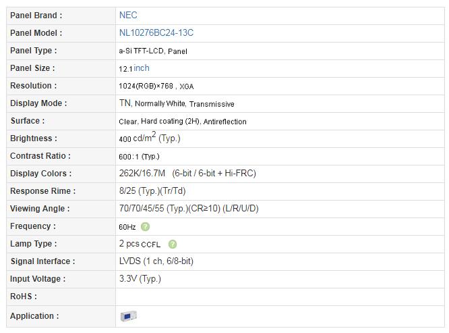Screen dimensions: 449x333
Task: Click the help icon next to 60Hz
Action: 145,226
